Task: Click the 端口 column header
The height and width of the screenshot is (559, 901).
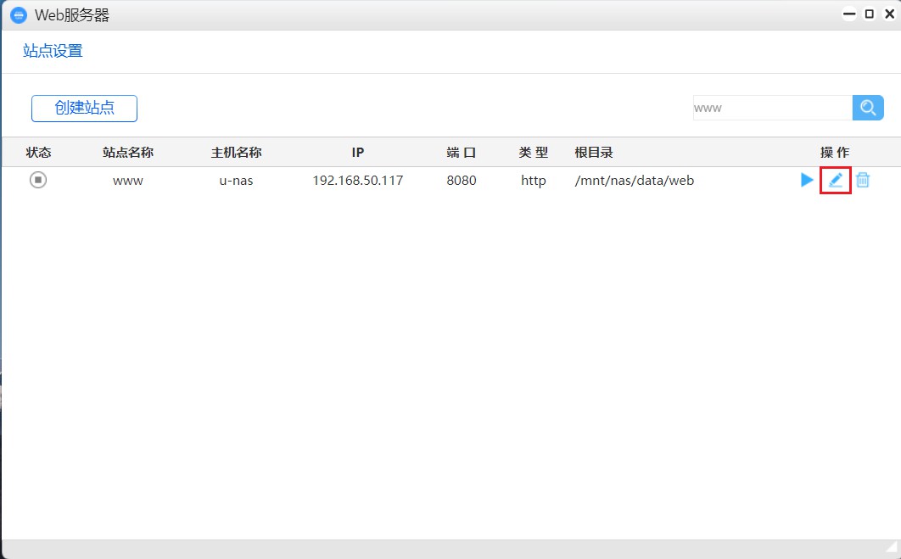Action: click(x=461, y=152)
